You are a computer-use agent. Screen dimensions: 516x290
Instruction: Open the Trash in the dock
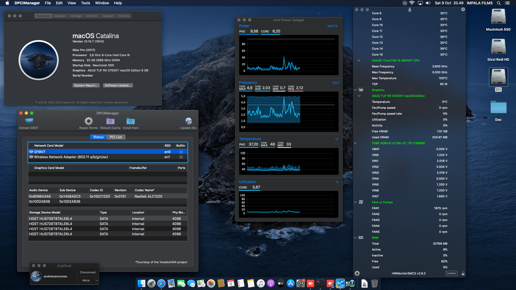pyautogui.click(x=374, y=283)
